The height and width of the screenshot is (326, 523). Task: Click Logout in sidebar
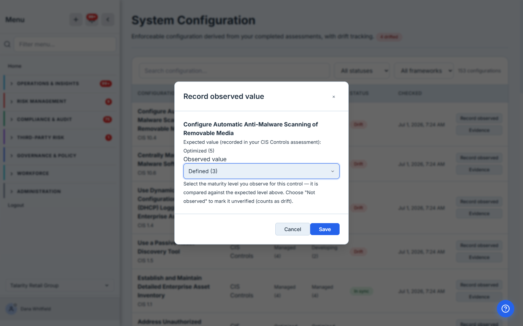click(16, 205)
